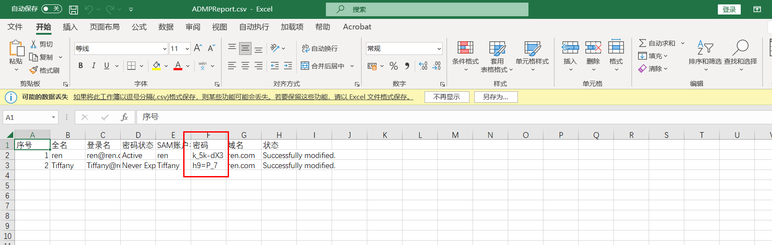Open Customize Quick Access Toolbar dropdown

click(131, 9)
